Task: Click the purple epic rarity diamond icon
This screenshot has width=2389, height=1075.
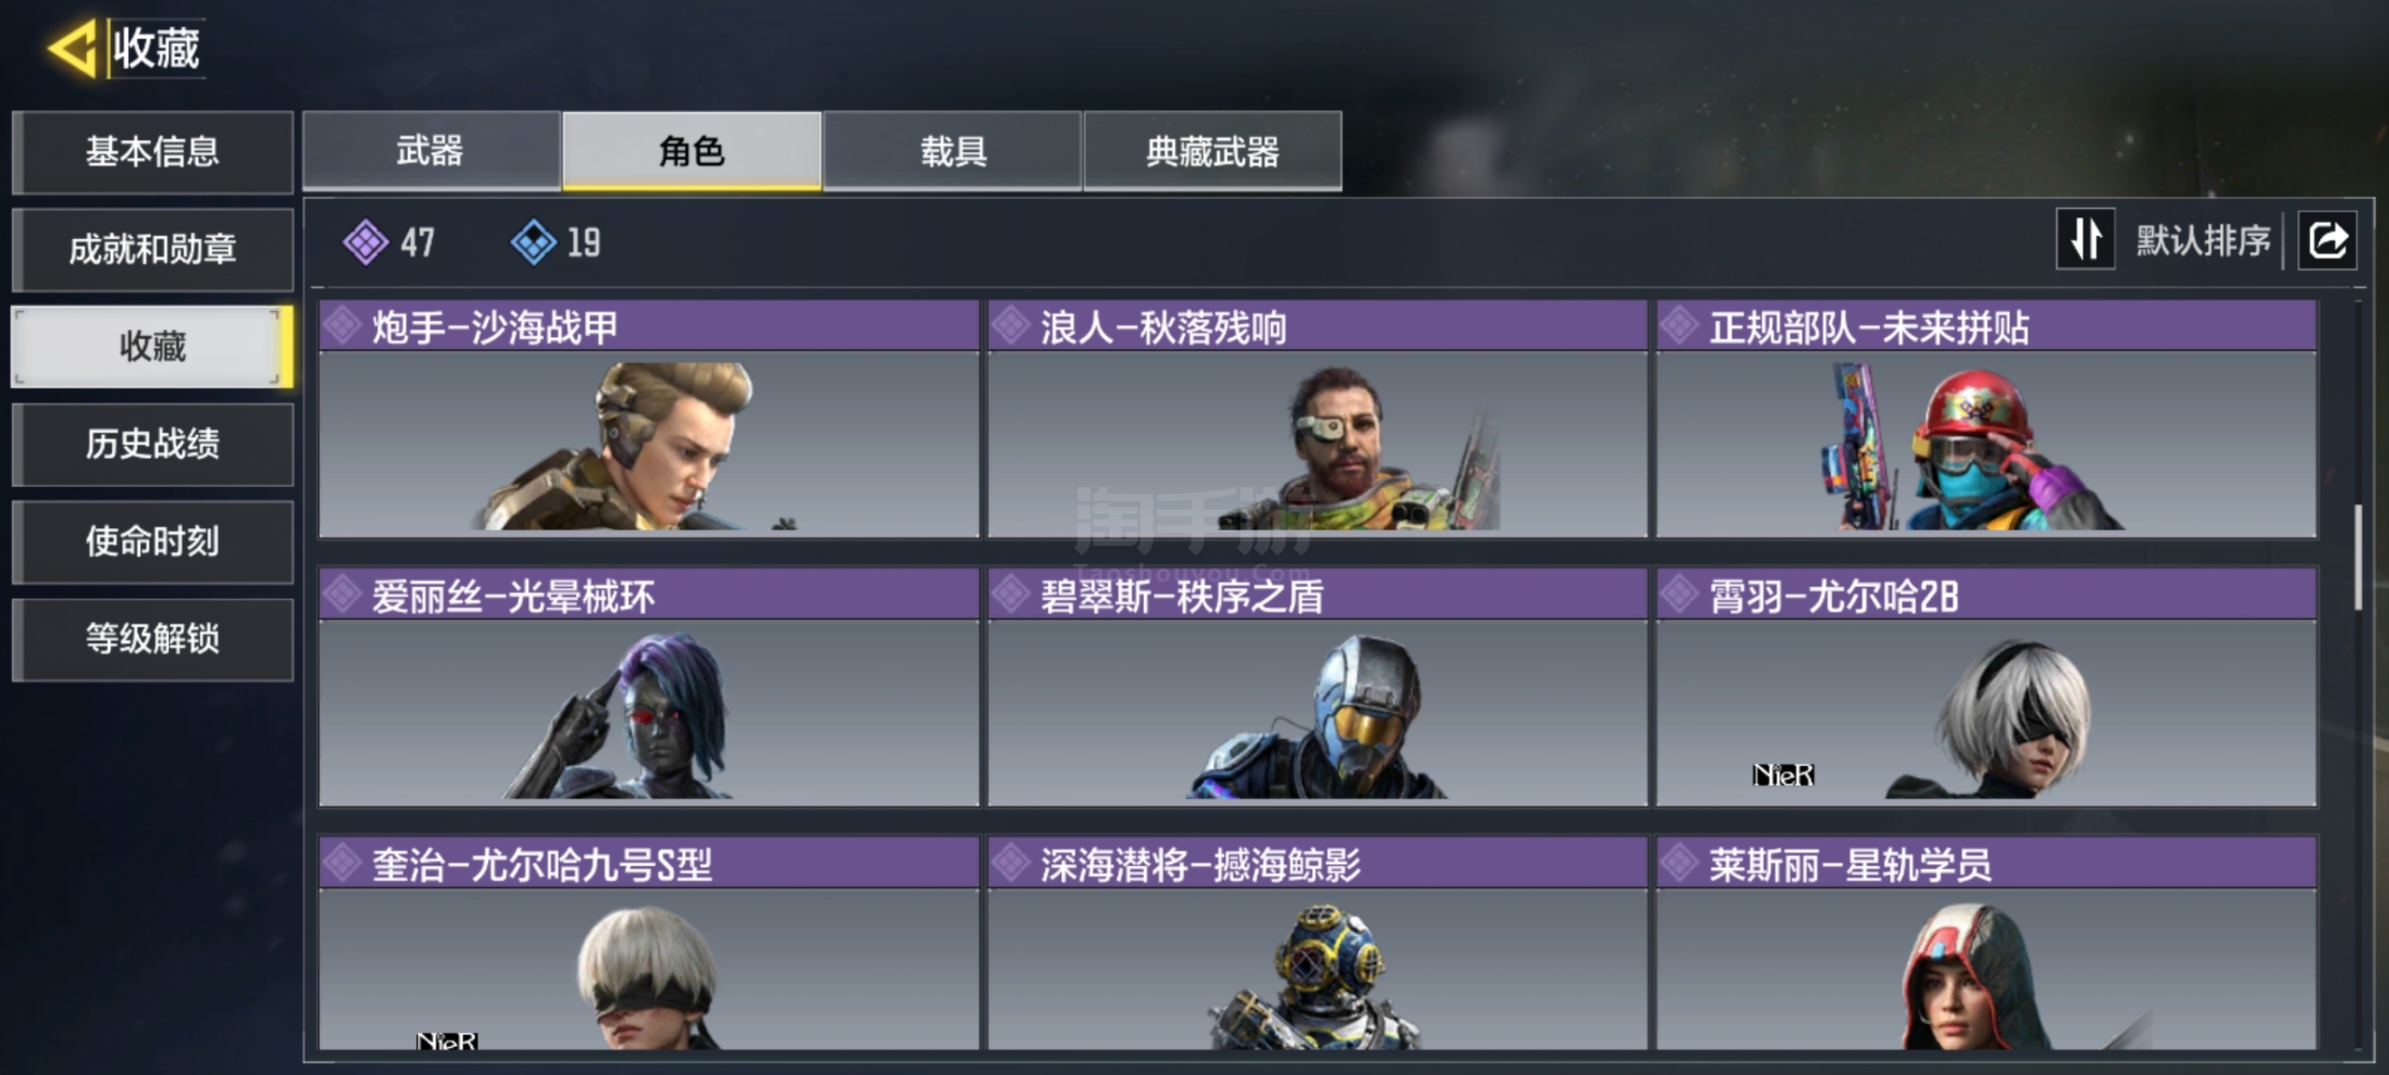Action: (x=365, y=242)
